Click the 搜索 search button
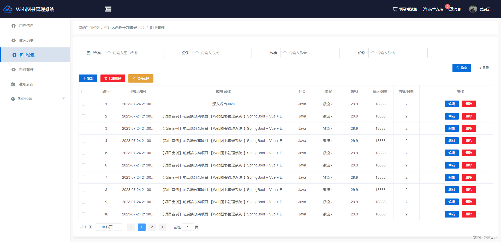The image size is (501, 242). 462,68
